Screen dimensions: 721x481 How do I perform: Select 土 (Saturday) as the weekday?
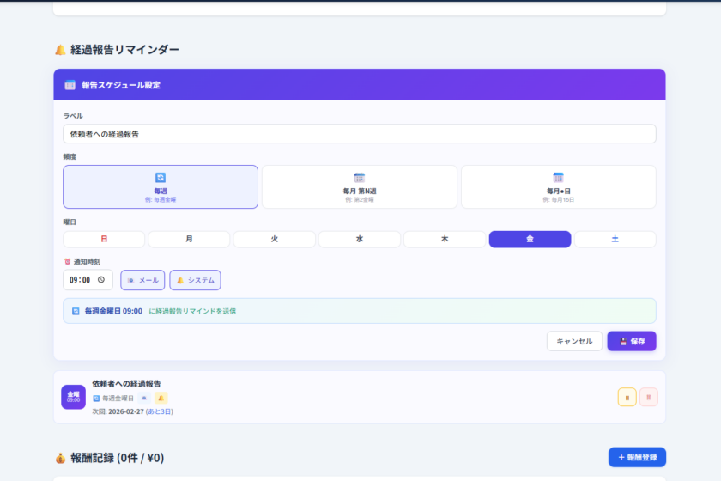tap(615, 239)
